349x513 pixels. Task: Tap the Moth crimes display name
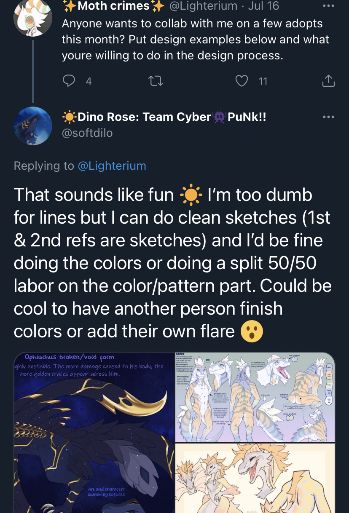tap(113, 6)
